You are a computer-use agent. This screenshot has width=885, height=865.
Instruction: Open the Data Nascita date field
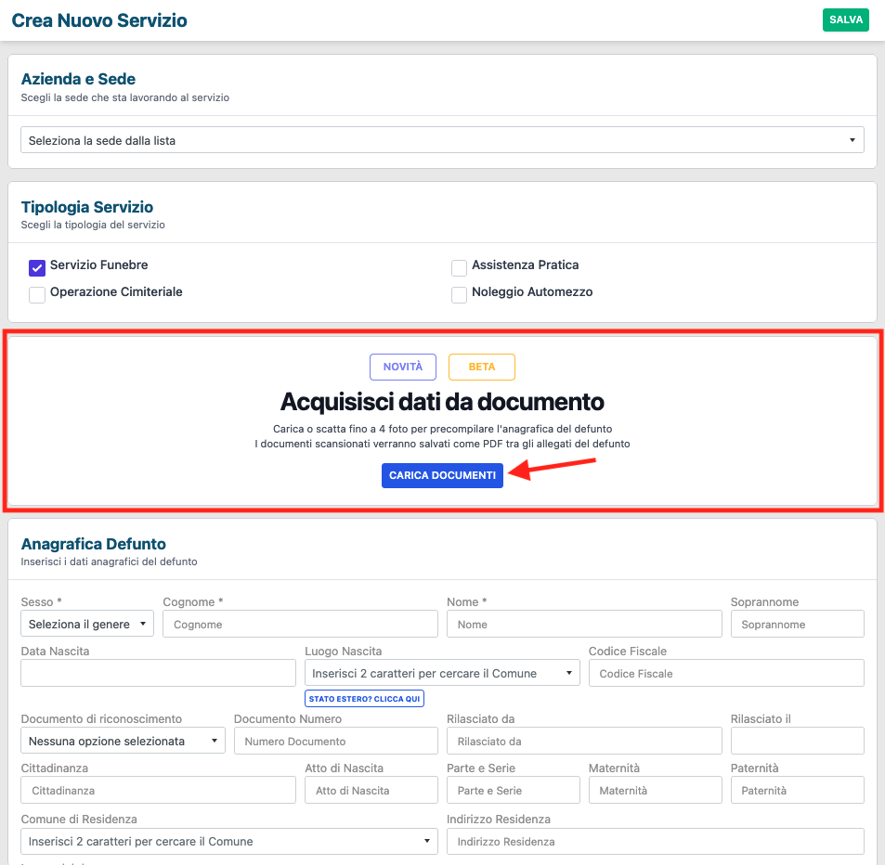[x=158, y=673]
